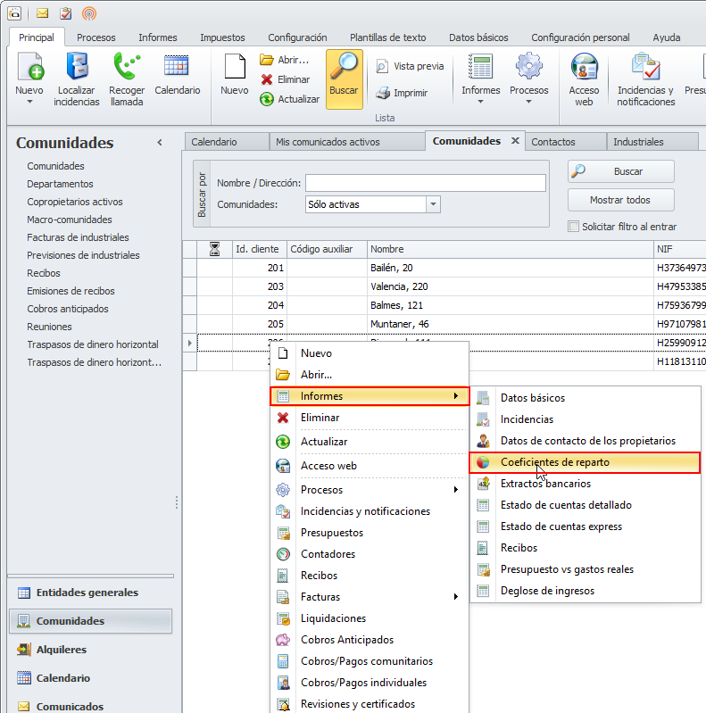Open Vista previa in ribbon
The height and width of the screenshot is (713, 706).
(409, 66)
